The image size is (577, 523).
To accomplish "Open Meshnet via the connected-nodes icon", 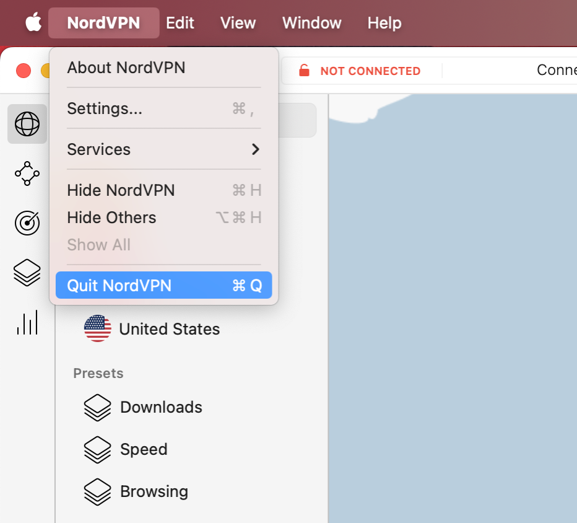I will coord(27,174).
